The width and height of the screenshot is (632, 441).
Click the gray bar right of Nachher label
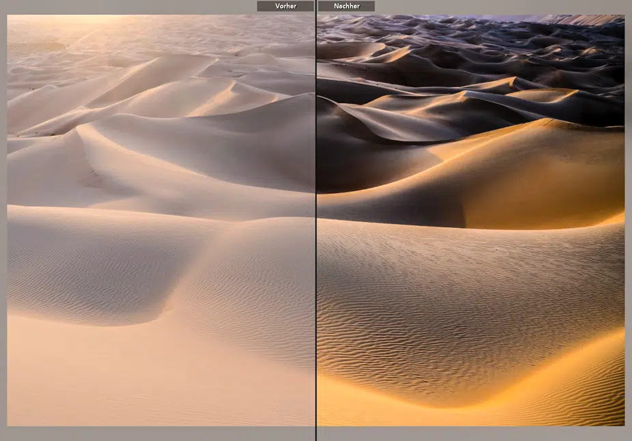pos(499,6)
